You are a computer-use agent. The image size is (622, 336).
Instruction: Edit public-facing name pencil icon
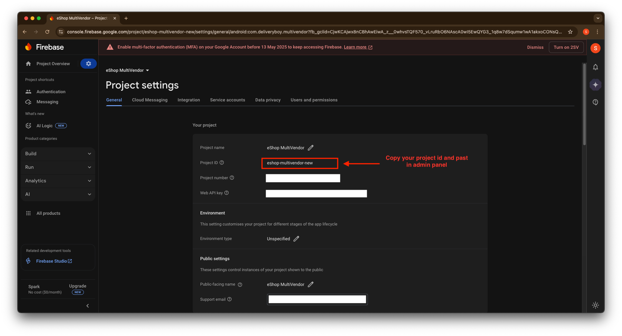(x=311, y=284)
